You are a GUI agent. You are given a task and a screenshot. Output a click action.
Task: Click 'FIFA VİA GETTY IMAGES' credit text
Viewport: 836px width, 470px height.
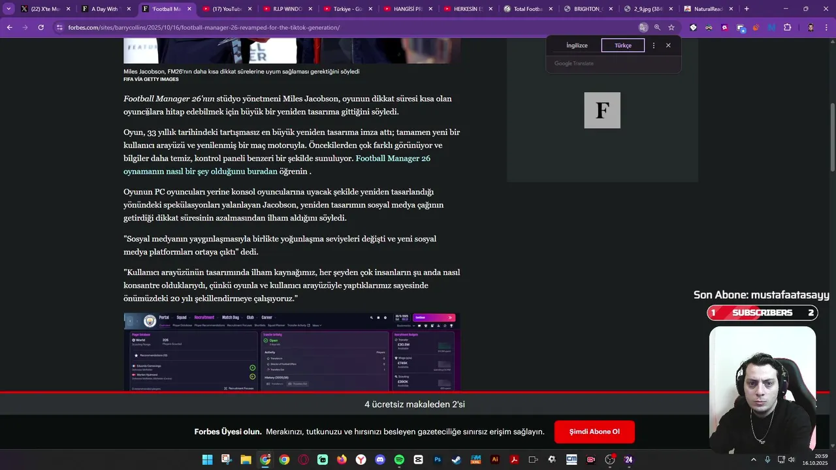(151, 80)
